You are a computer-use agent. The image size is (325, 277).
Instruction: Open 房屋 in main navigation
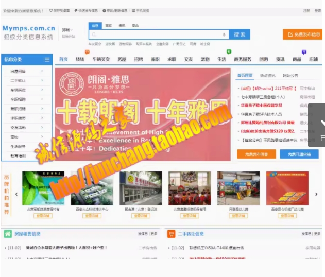tap(122, 59)
